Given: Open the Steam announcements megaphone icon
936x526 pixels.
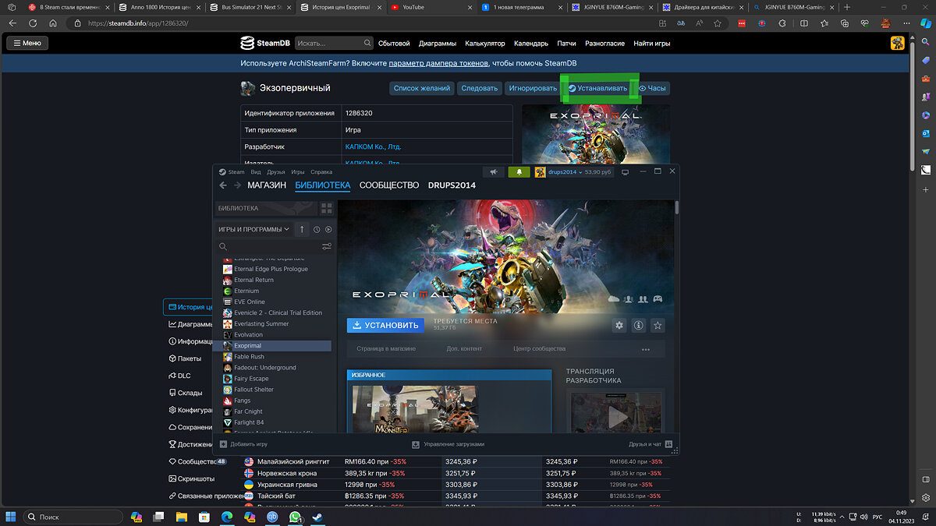Looking at the screenshot, I should (493, 171).
